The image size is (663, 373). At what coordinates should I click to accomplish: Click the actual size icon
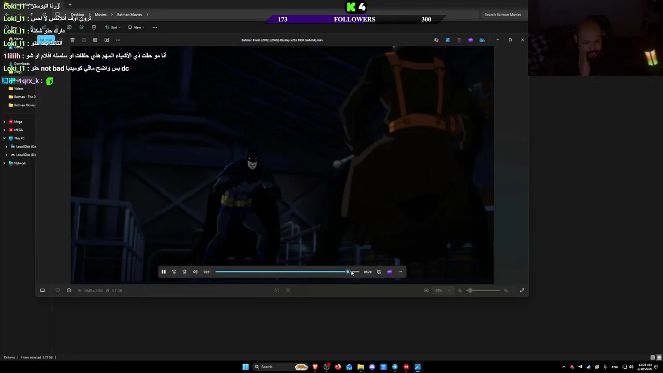(x=288, y=290)
